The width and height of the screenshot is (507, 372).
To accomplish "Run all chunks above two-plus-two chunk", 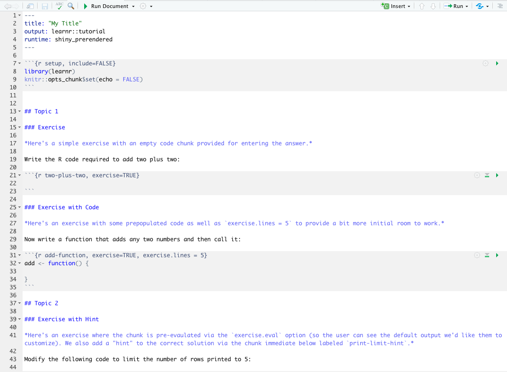I will [487, 175].
